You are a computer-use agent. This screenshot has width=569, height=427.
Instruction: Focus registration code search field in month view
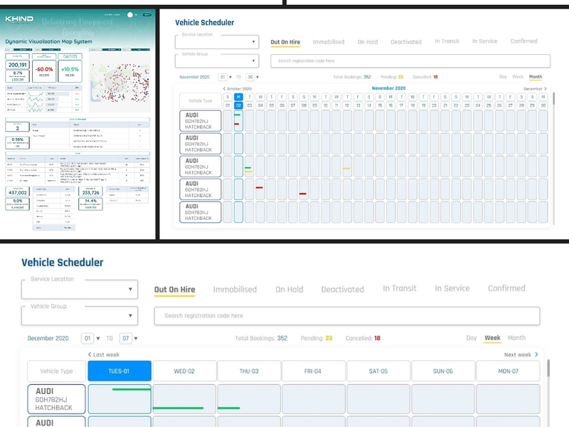[410, 60]
